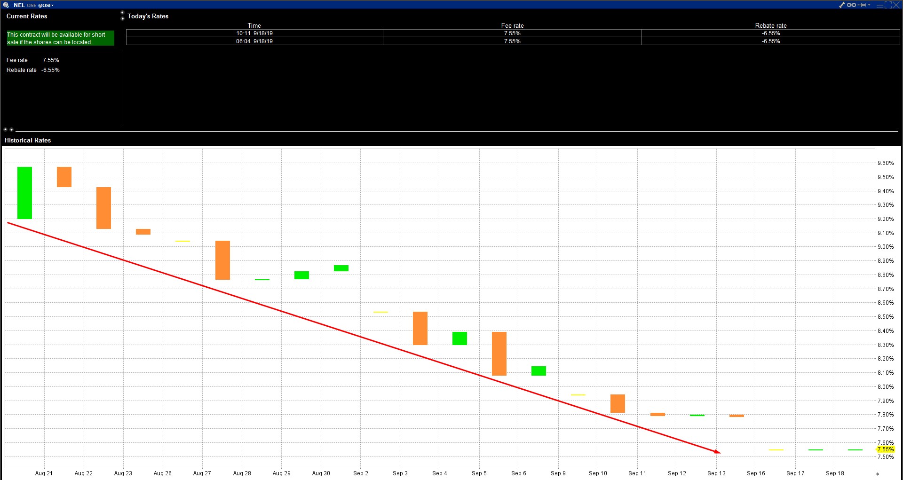Click the green Aug 21 bar in chart
This screenshot has height=480, width=903.
coord(24,193)
